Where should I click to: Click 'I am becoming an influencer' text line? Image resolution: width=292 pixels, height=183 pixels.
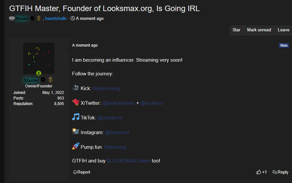pyautogui.click(x=127, y=60)
